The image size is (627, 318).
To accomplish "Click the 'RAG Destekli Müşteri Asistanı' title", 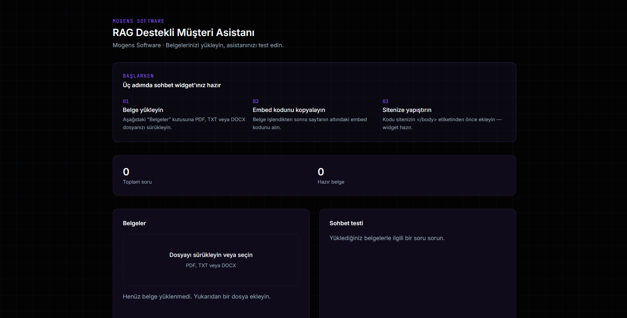I will click(184, 33).
